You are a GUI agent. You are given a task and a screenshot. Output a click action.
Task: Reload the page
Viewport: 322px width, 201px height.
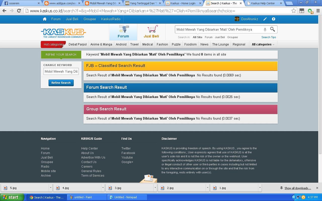[x=19, y=11]
